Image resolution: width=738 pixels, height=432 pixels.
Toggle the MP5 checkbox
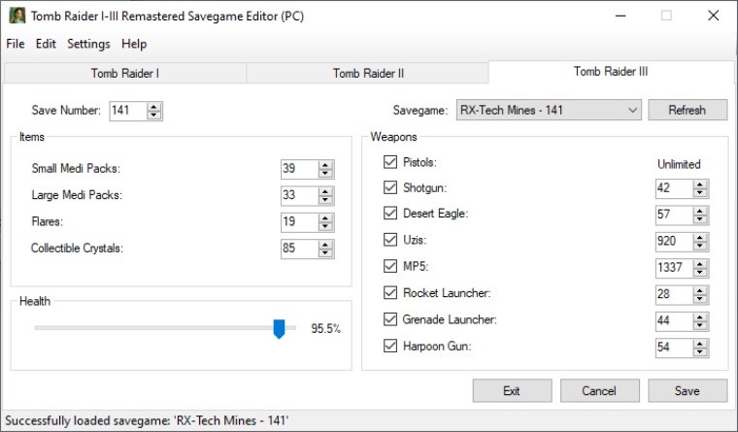390,266
